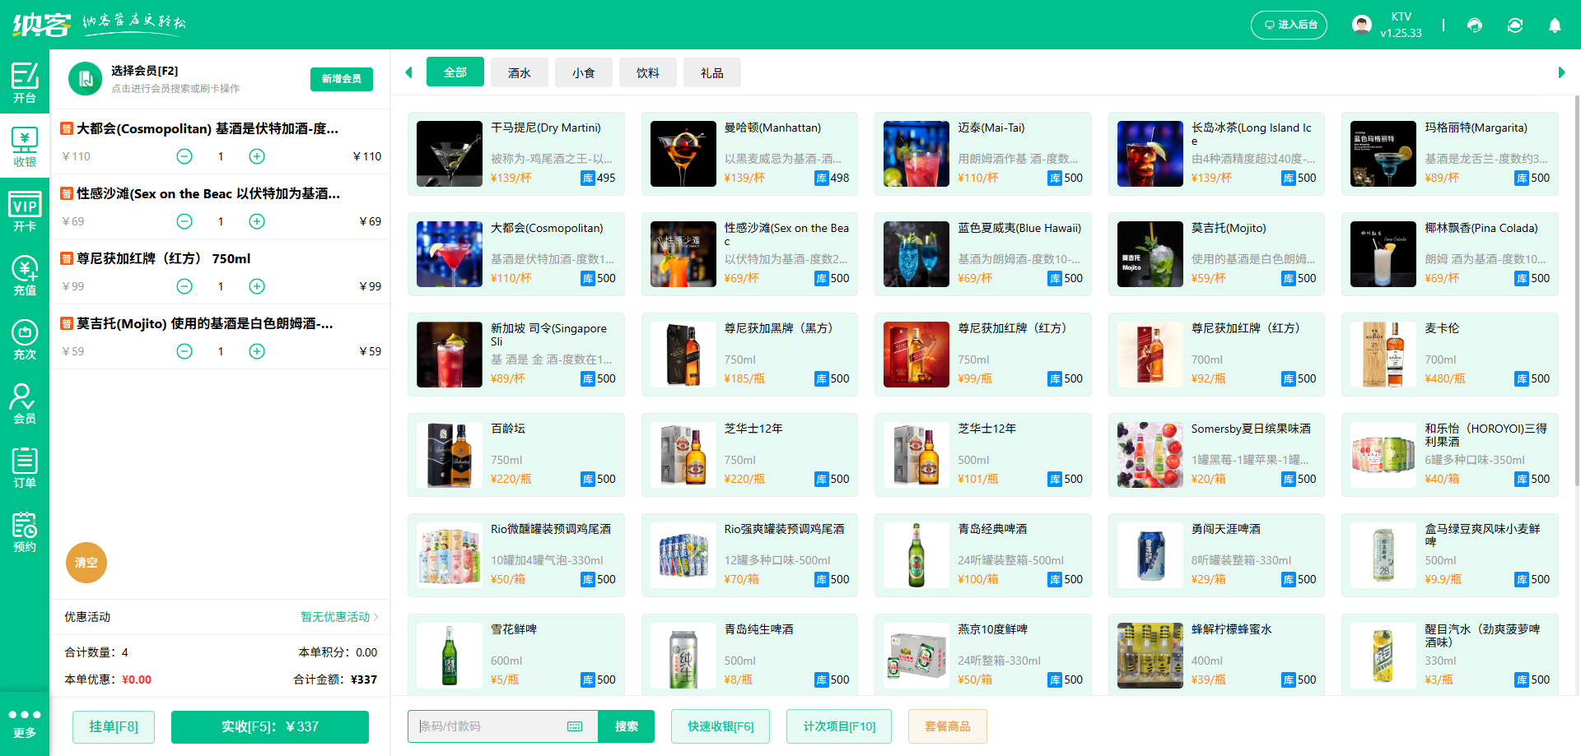Select the 酒水 category tab
This screenshot has width=1581, height=756.
point(520,73)
